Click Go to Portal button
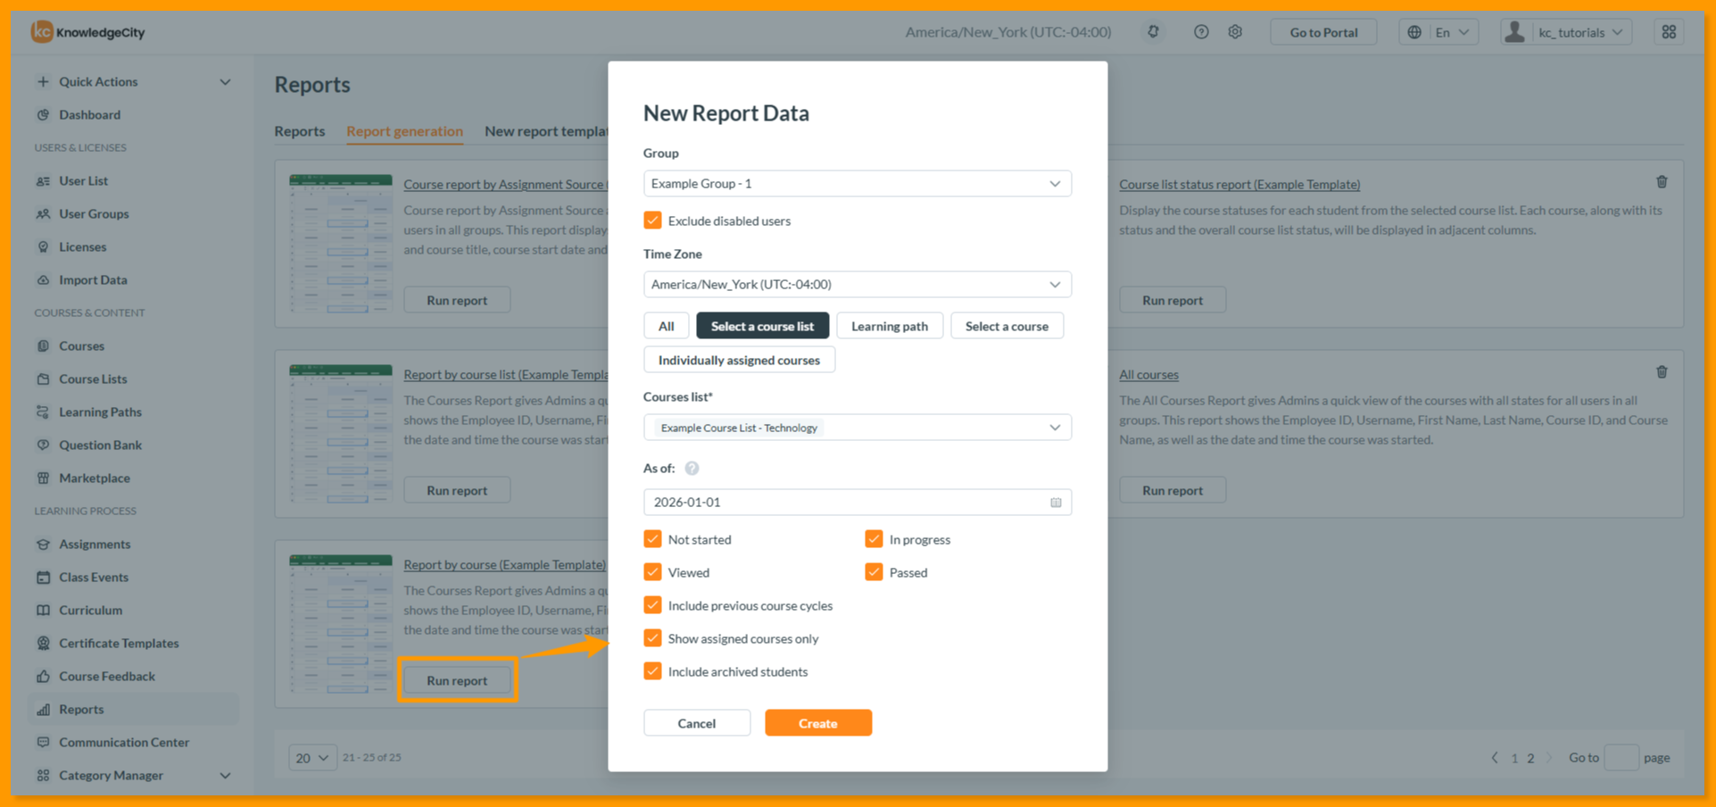 1323,32
